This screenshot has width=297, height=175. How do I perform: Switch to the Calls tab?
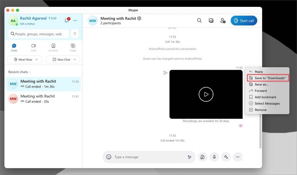tap(34, 48)
